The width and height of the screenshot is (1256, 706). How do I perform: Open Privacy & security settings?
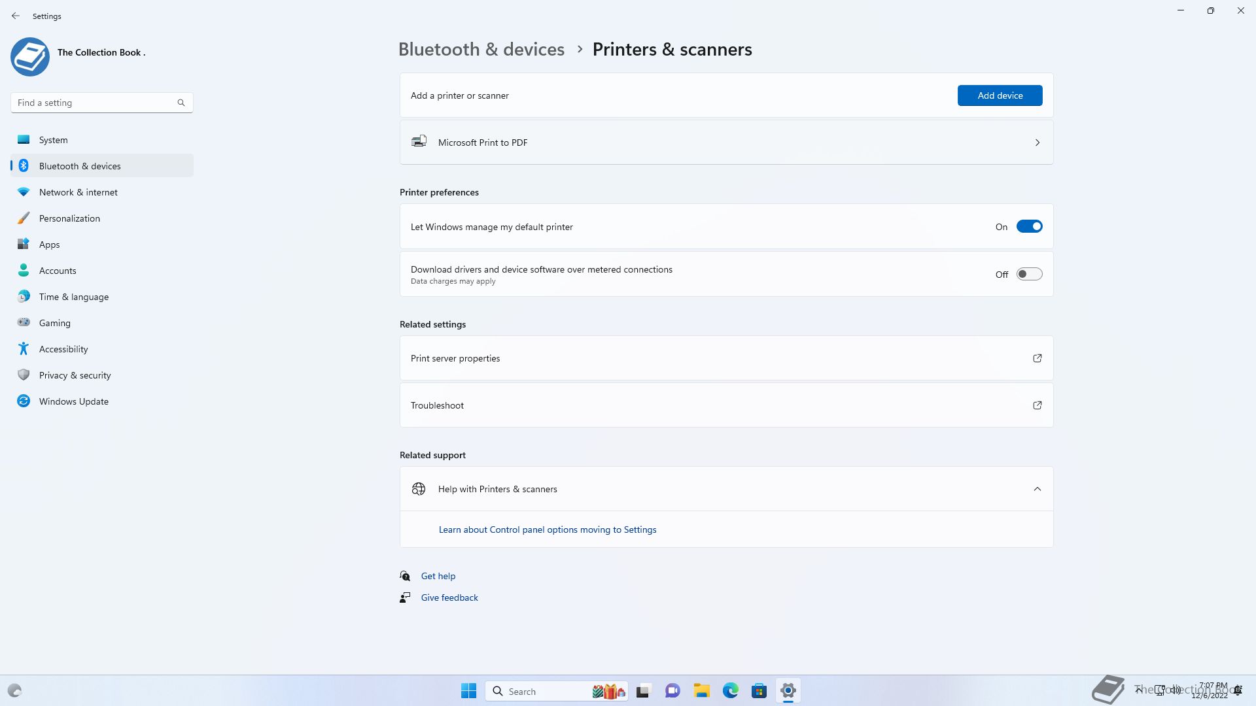(x=102, y=375)
